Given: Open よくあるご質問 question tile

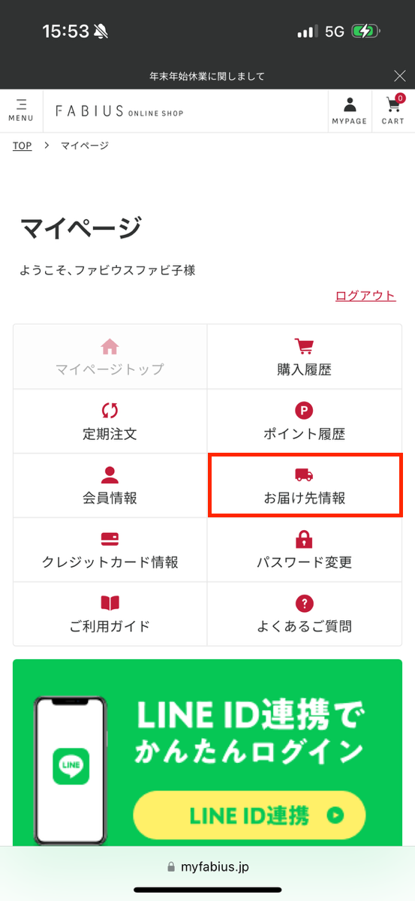Looking at the screenshot, I should click(x=305, y=613).
